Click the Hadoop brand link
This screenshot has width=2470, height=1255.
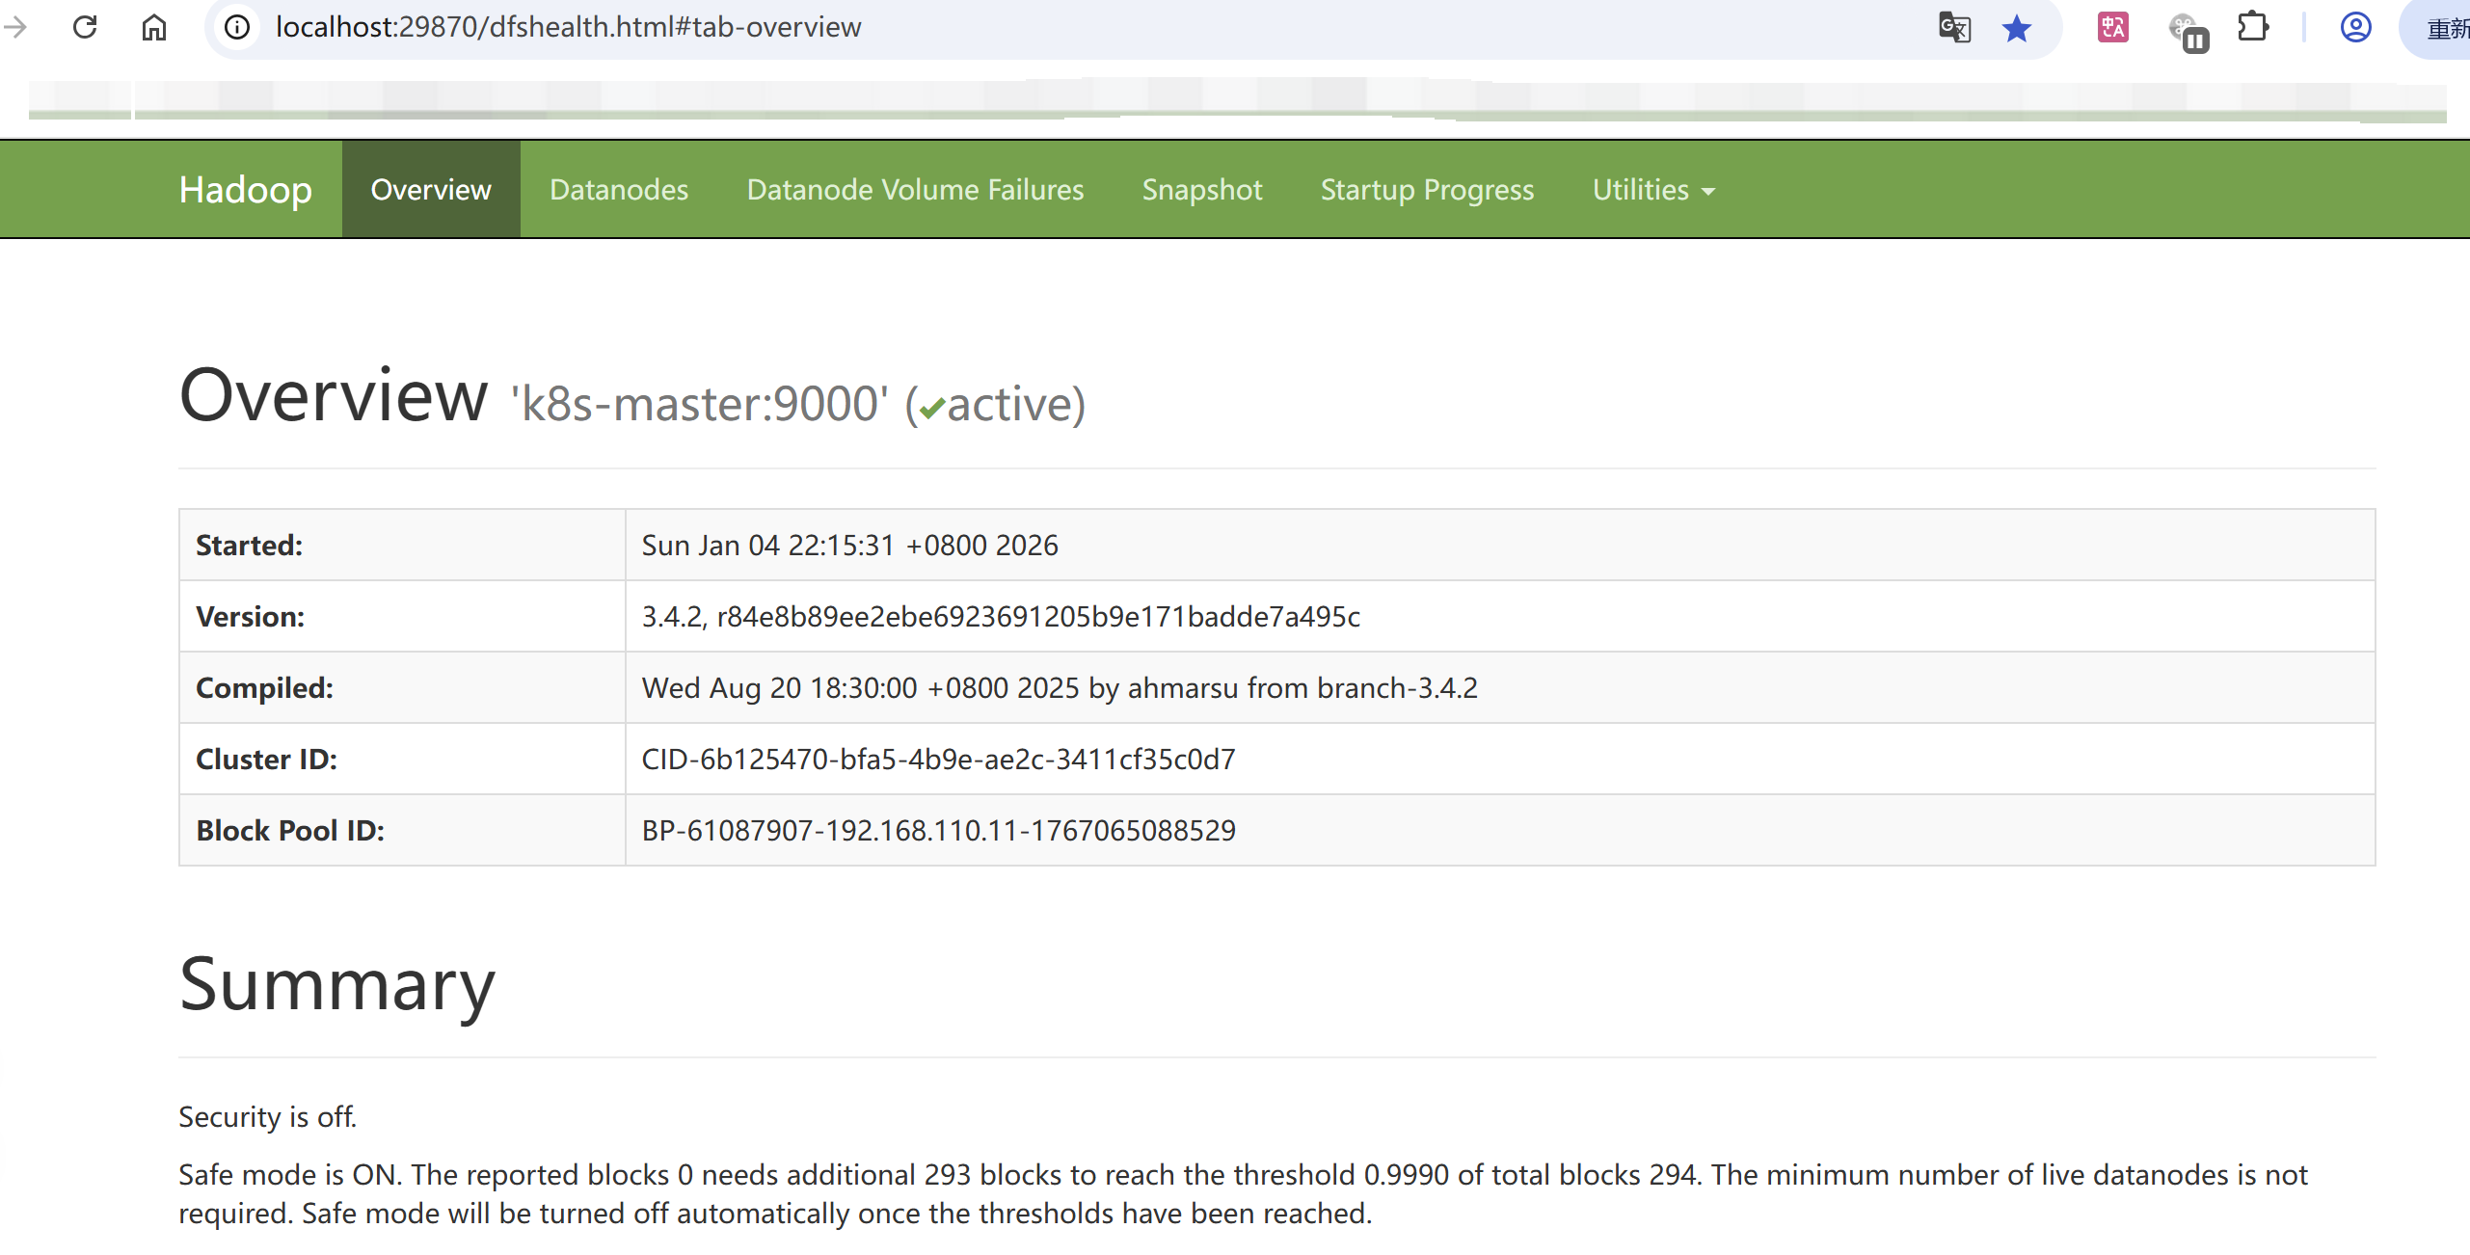pyautogui.click(x=246, y=190)
